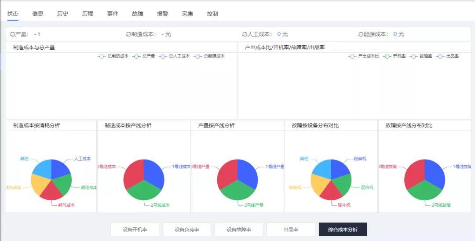Toggle the 总制造成本 legend series

pyautogui.click(x=113, y=56)
